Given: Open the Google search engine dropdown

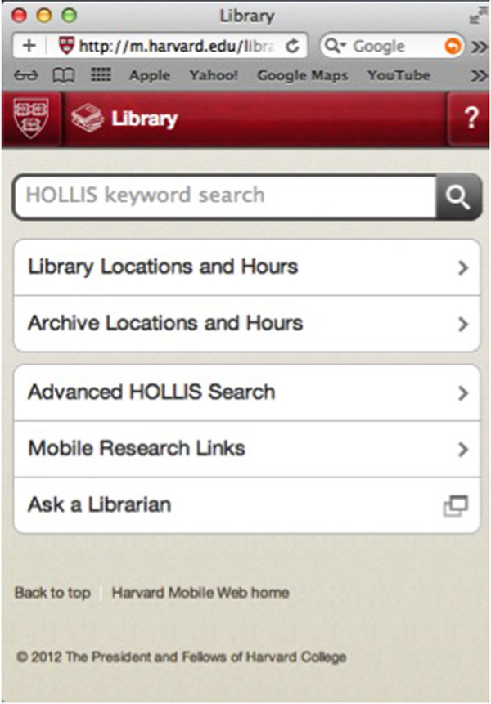Looking at the screenshot, I should 336,46.
